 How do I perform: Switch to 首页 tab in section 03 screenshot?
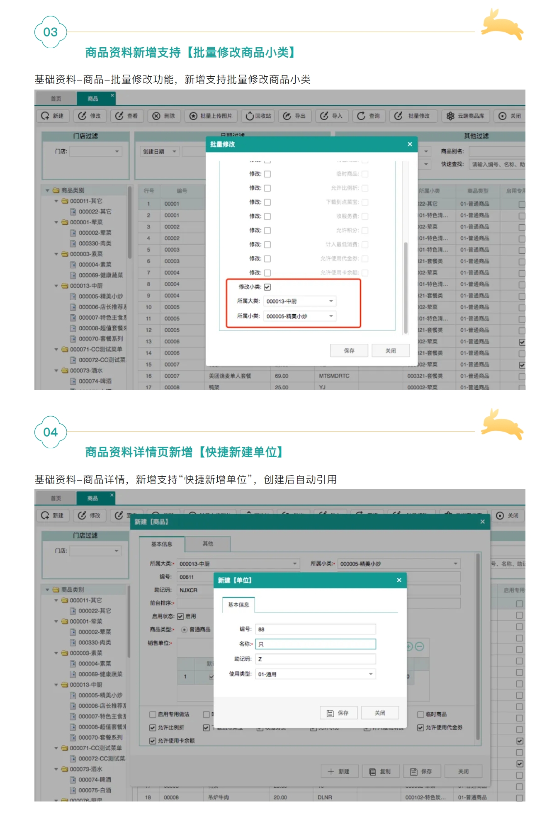[56, 98]
